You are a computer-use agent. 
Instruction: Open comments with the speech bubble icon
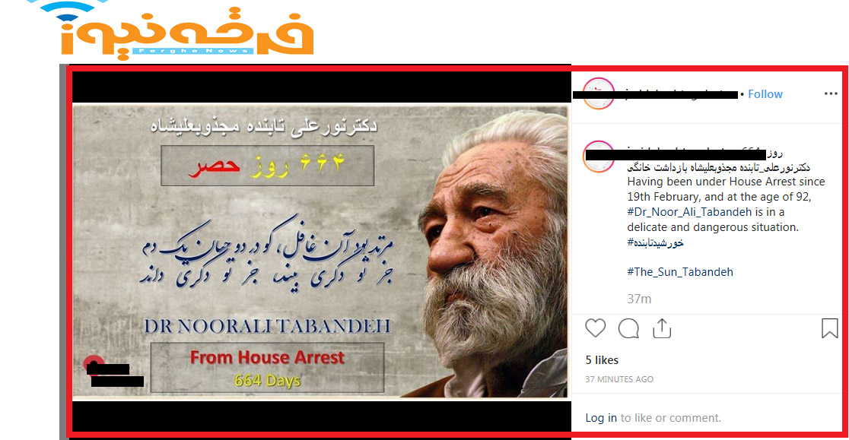tap(628, 328)
